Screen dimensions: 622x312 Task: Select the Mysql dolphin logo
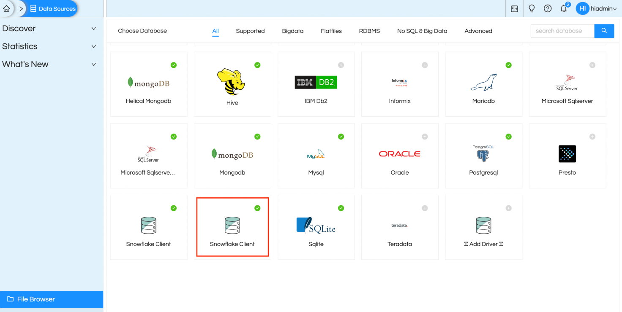click(316, 154)
